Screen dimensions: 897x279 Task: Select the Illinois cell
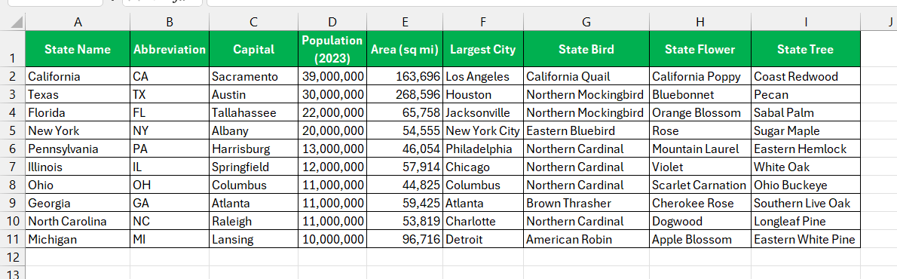[x=78, y=167]
